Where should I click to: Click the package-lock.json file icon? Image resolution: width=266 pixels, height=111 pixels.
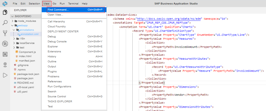point(15,74)
